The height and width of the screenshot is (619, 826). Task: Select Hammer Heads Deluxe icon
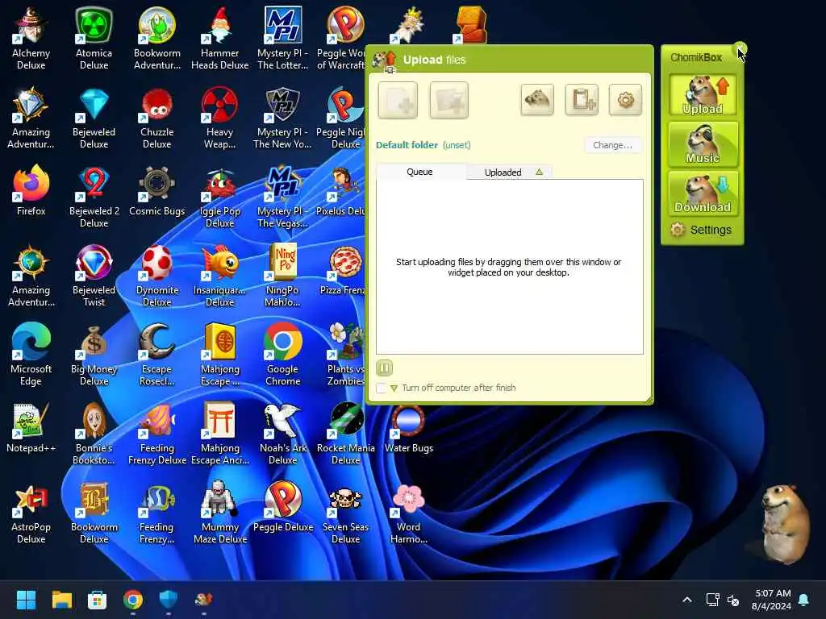coord(219,38)
